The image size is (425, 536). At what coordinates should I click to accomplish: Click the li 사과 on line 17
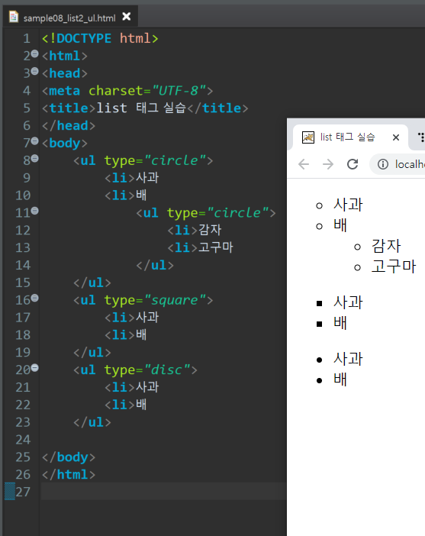[x=132, y=318]
